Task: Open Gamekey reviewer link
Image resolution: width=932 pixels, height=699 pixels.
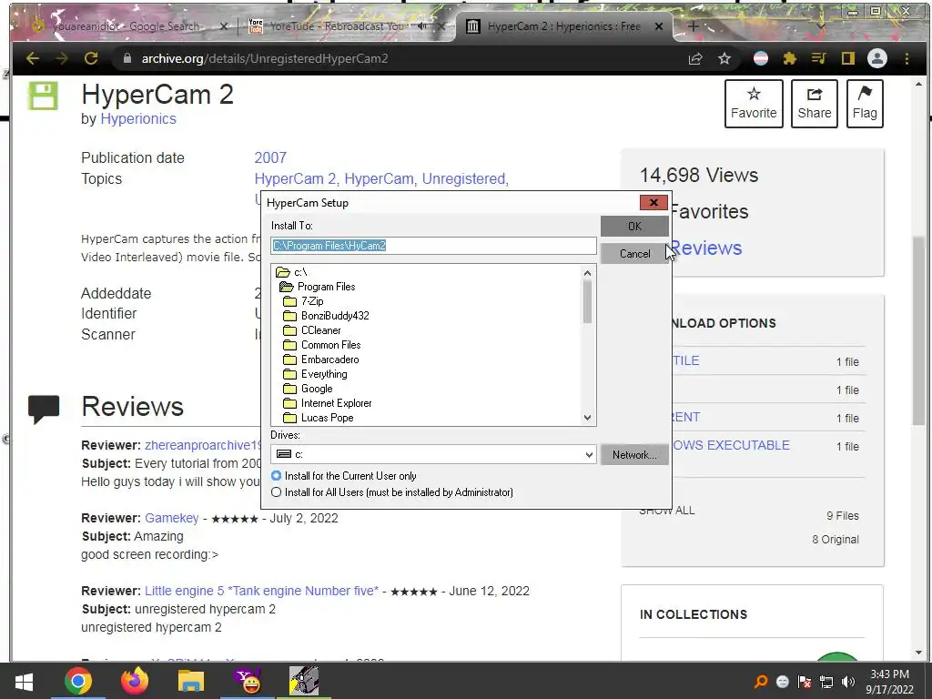Action: (x=172, y=518)
